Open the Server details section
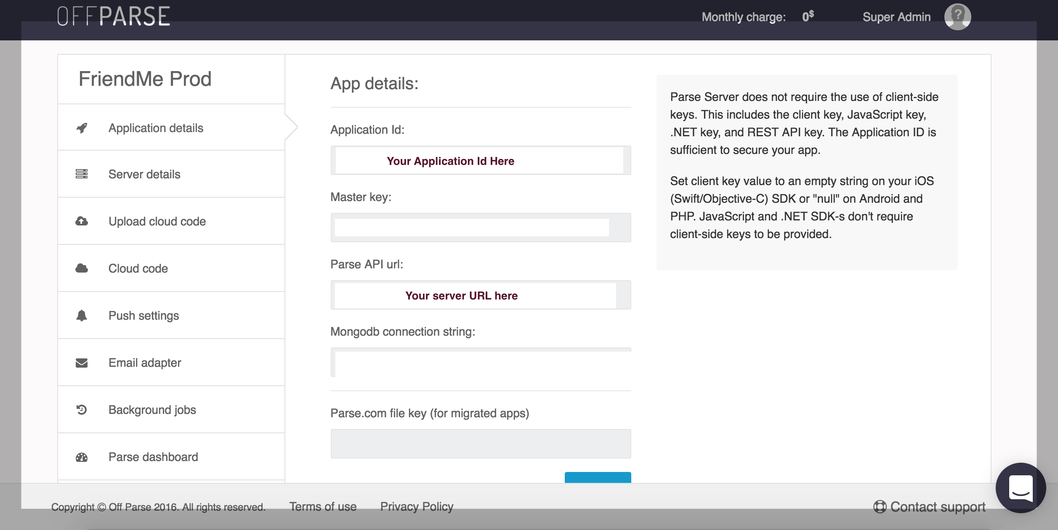This screenshot has width=1058, height=530. click(x=144, y=174)
